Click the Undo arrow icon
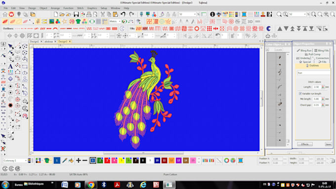This screenshot has width=336, height=189. 123,14
